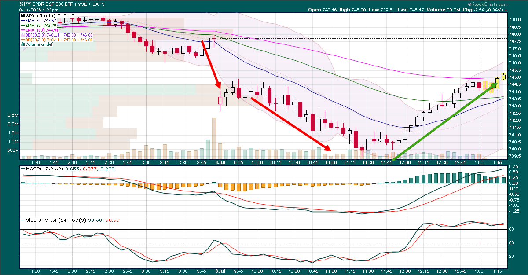Click the 500K volume scale label
The image size is (528, 275).
pyautogui.click(x=13, y=150)
